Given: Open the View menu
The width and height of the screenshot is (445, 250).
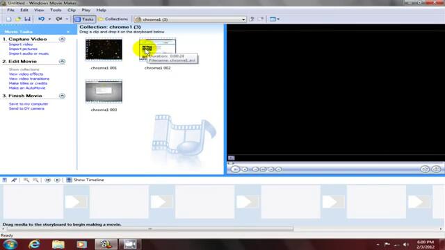Looking at the screenshot, I should coord(39,10).
